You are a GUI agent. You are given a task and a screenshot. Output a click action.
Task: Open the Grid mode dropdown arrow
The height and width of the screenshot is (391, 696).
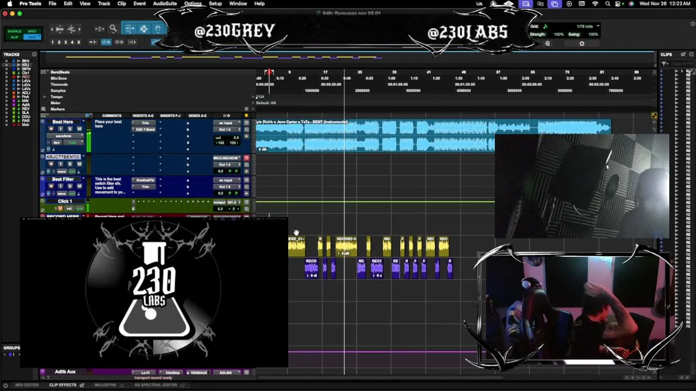pyautogui.click(x=39, y=37)
